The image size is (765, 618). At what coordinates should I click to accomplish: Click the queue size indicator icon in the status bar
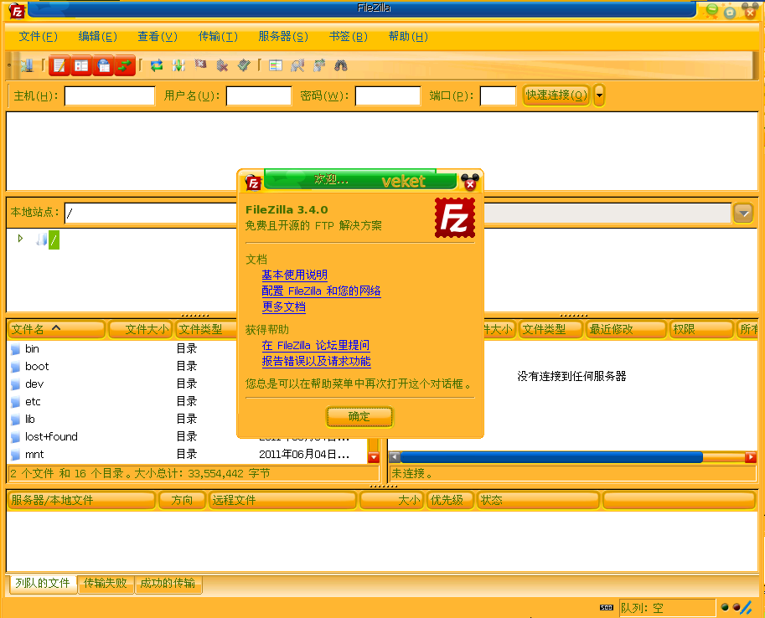(607, 607)
